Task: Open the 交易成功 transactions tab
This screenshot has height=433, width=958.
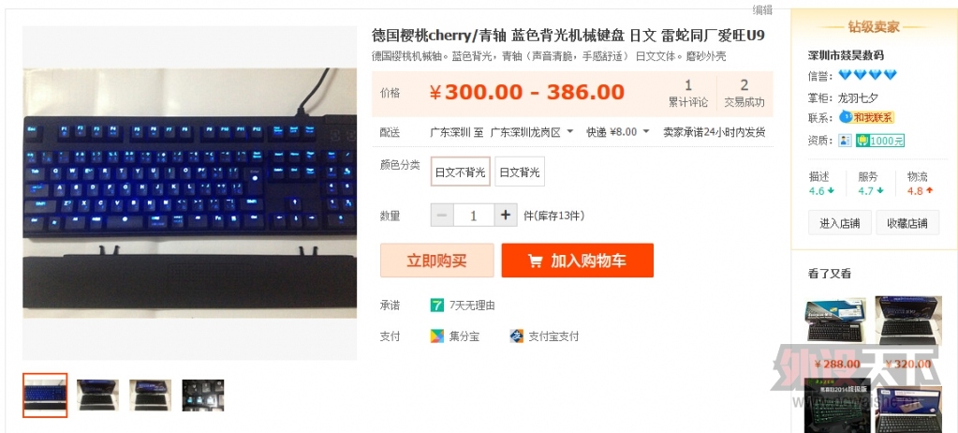Action: 744,94
